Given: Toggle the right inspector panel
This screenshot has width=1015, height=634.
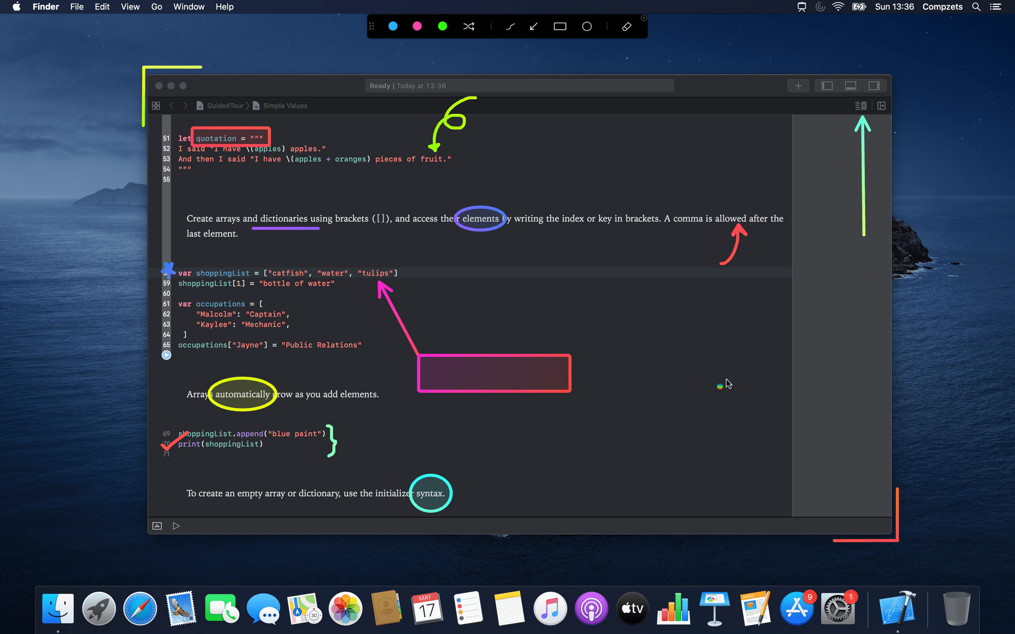Looking at the screenshot, I should (x=874, y=85).
